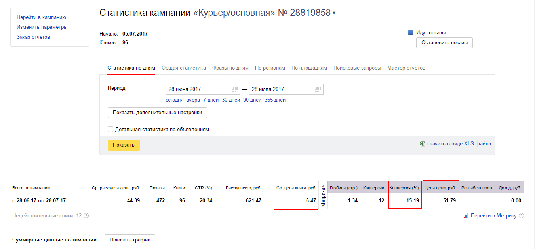The width and height of the screenshot is (535, 249).
Task: Click the Конверсия (%) column header
Action: pos(404,188)
